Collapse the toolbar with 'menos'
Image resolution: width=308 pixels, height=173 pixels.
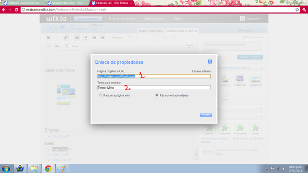pos(189,46)
